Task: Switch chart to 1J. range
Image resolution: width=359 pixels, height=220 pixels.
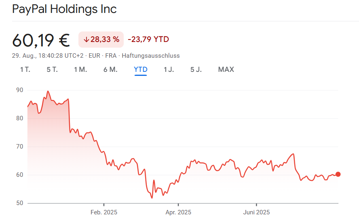Action: click(169, 69)
